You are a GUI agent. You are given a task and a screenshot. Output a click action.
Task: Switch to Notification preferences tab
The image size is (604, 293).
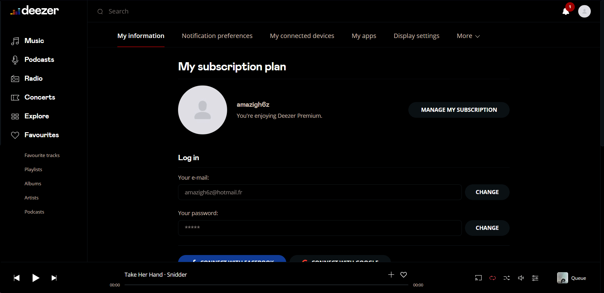tap(217, 36)
